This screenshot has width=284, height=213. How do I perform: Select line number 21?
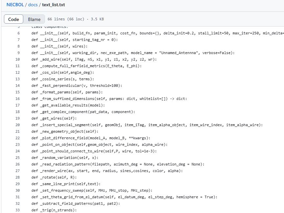click(18, 131)
